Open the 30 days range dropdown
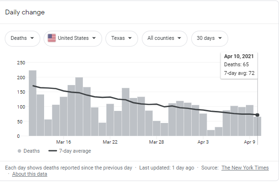 (x=209, y=38)
